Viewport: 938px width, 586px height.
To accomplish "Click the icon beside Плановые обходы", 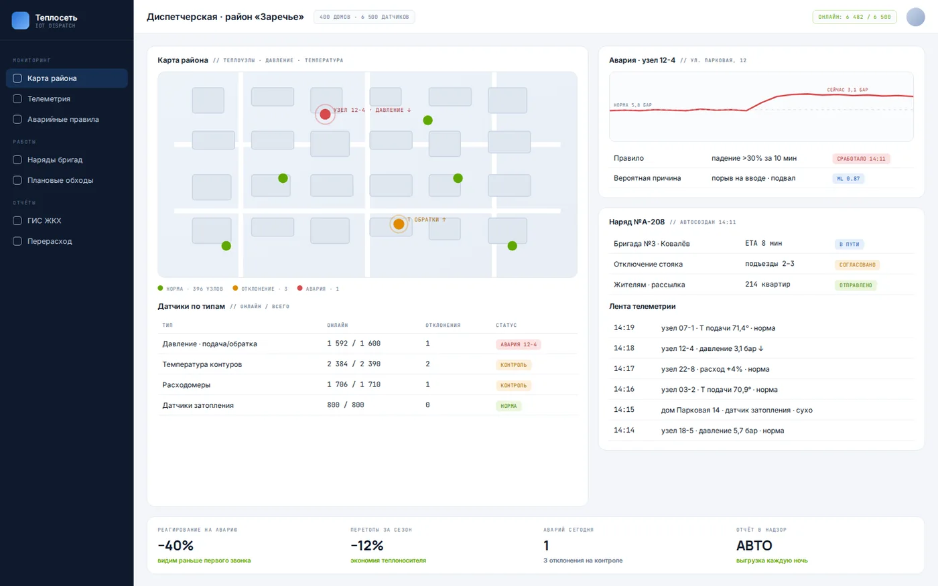I will [x=17, y=180].
